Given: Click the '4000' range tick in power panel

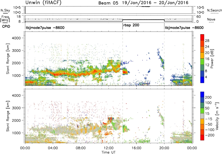Looking at the screenshot, I should tap(16, 38).
